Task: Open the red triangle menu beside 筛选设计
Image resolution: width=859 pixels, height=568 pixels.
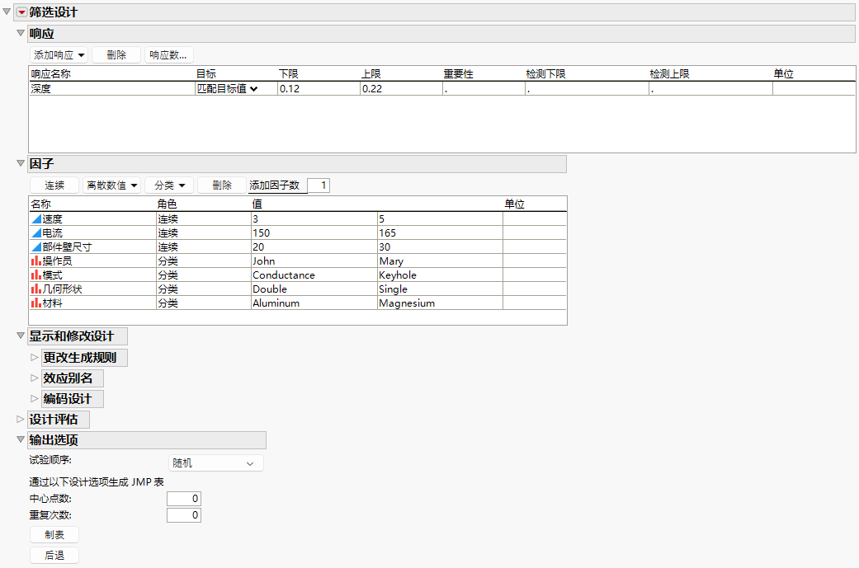Action: (x=22, y=12)
